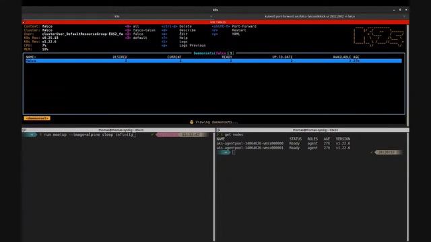Click the K8s Rev v1.22.6 value
431x242 pixels.
pyautogui.click(x=49, y=42)
